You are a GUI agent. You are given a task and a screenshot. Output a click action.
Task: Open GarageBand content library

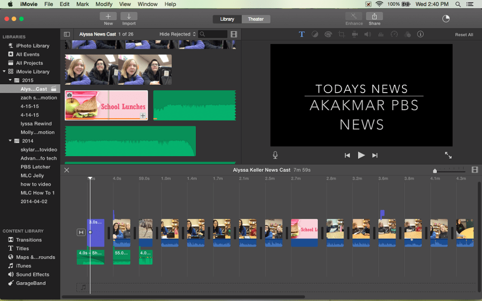(30, 283)
